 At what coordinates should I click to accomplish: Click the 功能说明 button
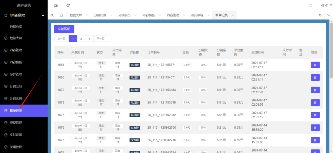(x=64, y=29)
